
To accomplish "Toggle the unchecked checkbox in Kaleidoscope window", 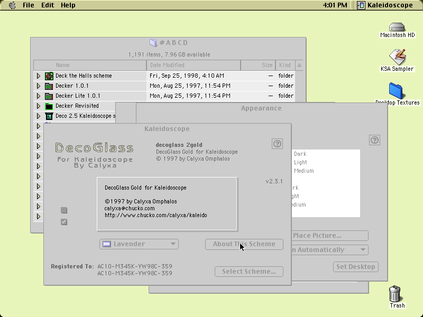I will coord(64,210).
